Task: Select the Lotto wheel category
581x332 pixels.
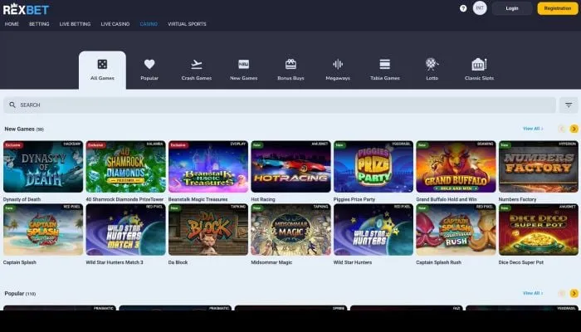Action: pos(432,70)
